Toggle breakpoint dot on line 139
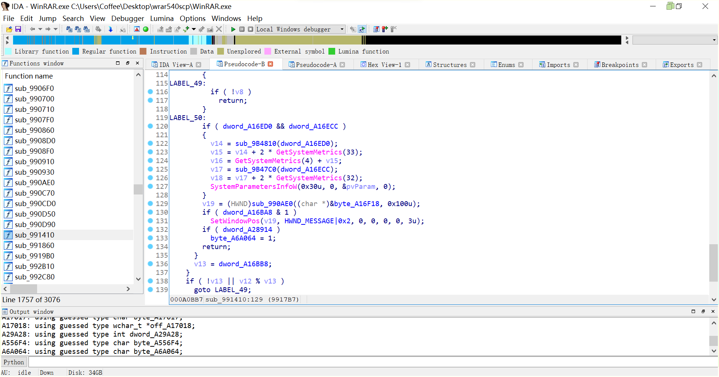 coord(150,289)
